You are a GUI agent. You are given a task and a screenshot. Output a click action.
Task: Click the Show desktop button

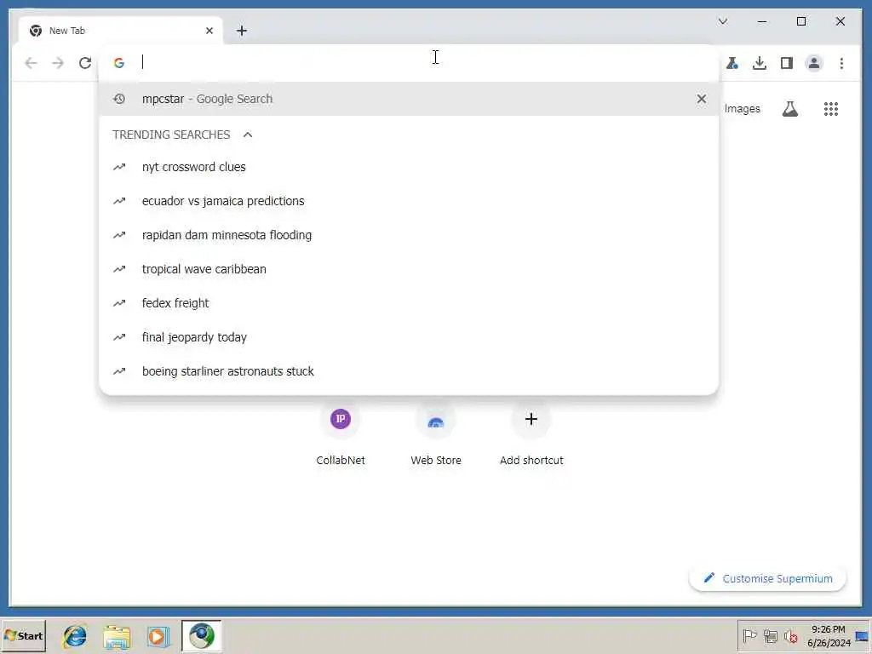[x=863, y=635]
